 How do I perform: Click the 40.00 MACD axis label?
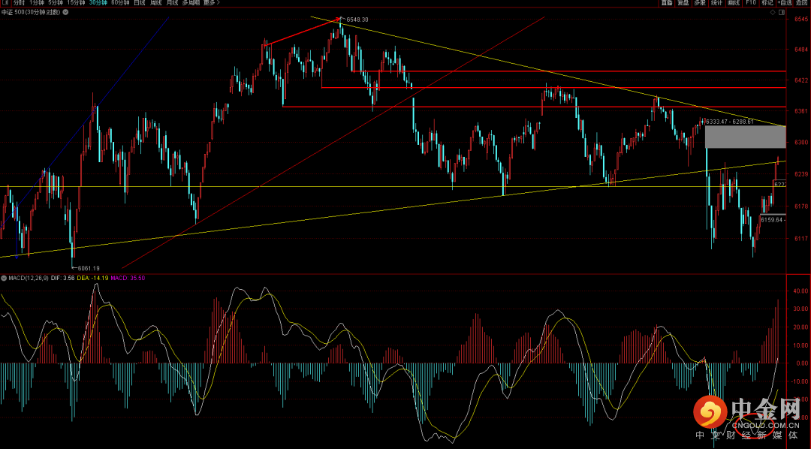(x=800, y=291)
